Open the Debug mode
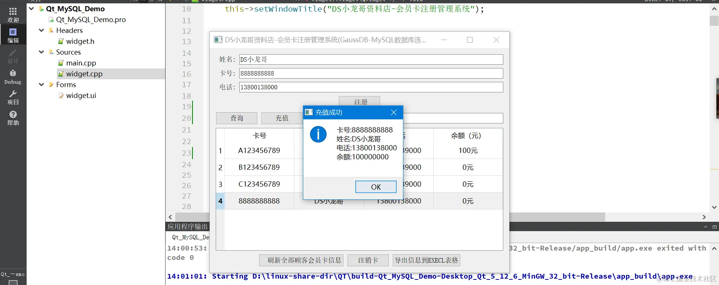 point(13,77)
